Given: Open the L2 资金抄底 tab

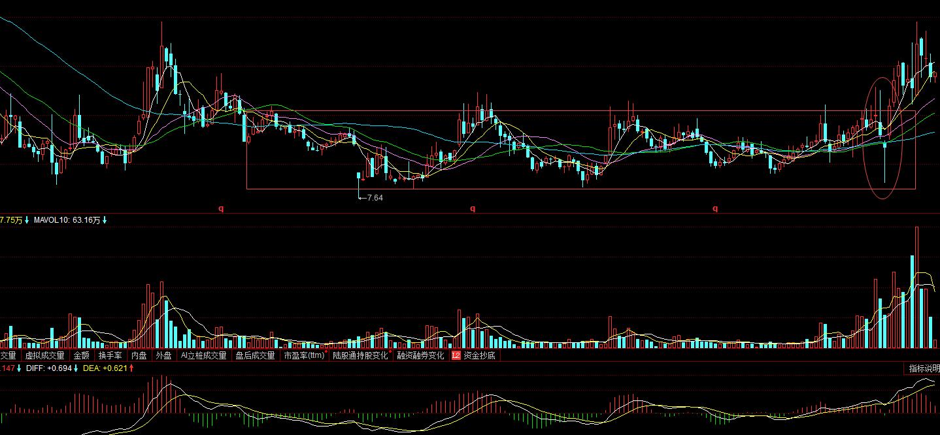Looking at the screenshot, I should pyautogui.click(x=473, y=356).
